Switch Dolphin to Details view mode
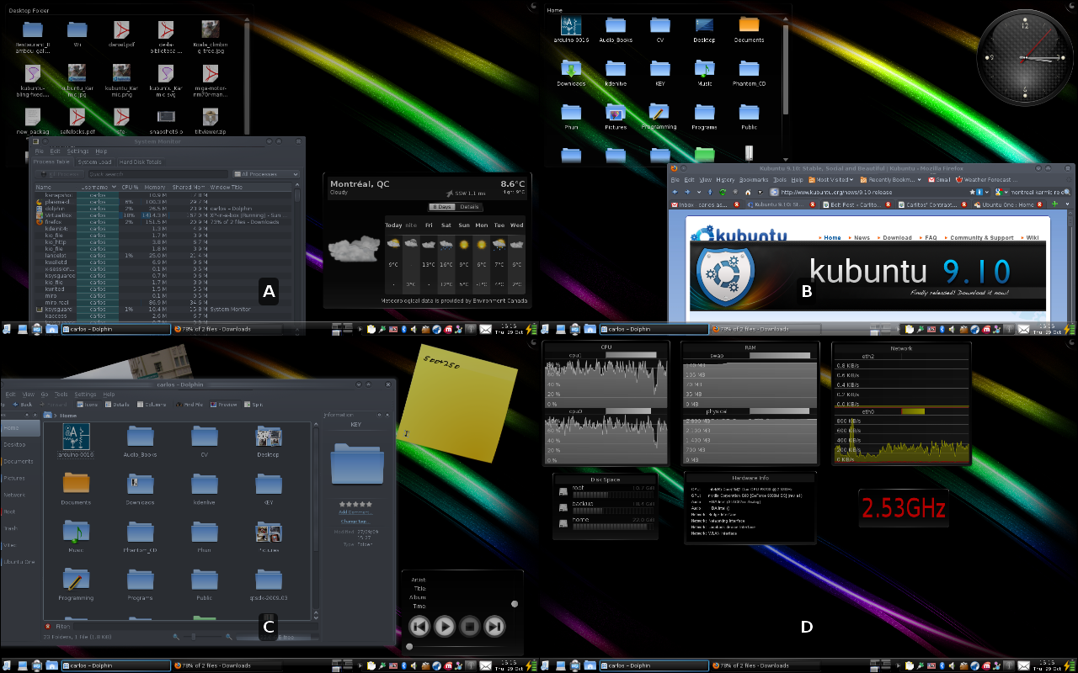 (x=116, y=405)
